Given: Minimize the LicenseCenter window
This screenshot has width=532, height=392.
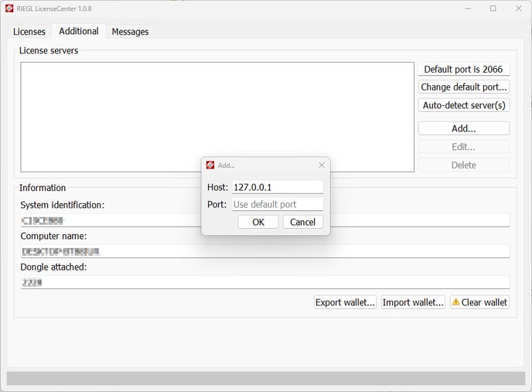Looking at the screenshot, I should pos(468,9).
